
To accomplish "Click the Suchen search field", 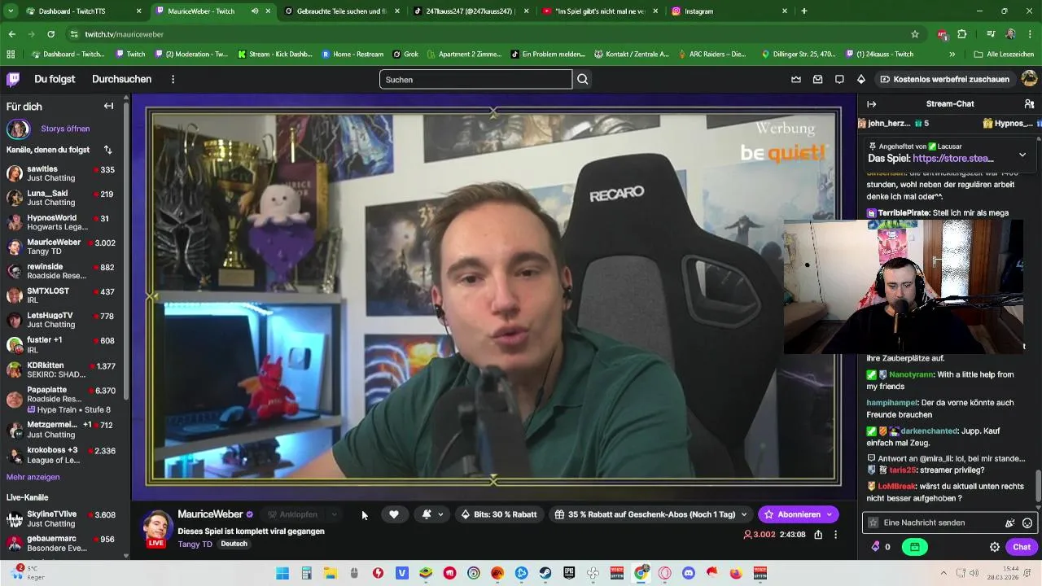I will [475, 79].
